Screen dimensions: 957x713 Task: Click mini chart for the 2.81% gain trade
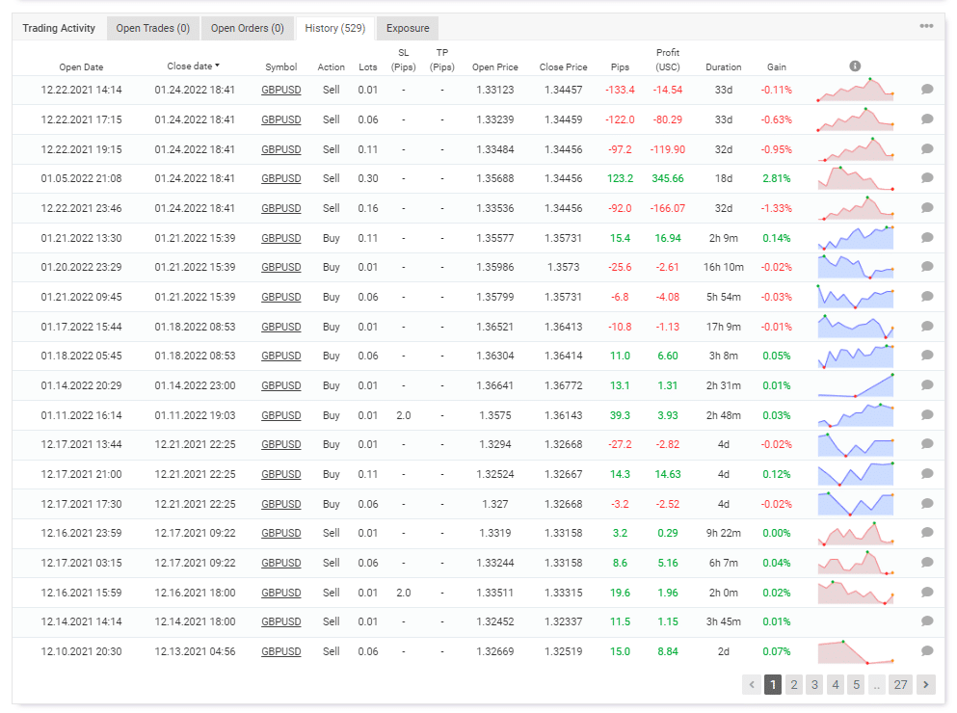tap(856, 178)
